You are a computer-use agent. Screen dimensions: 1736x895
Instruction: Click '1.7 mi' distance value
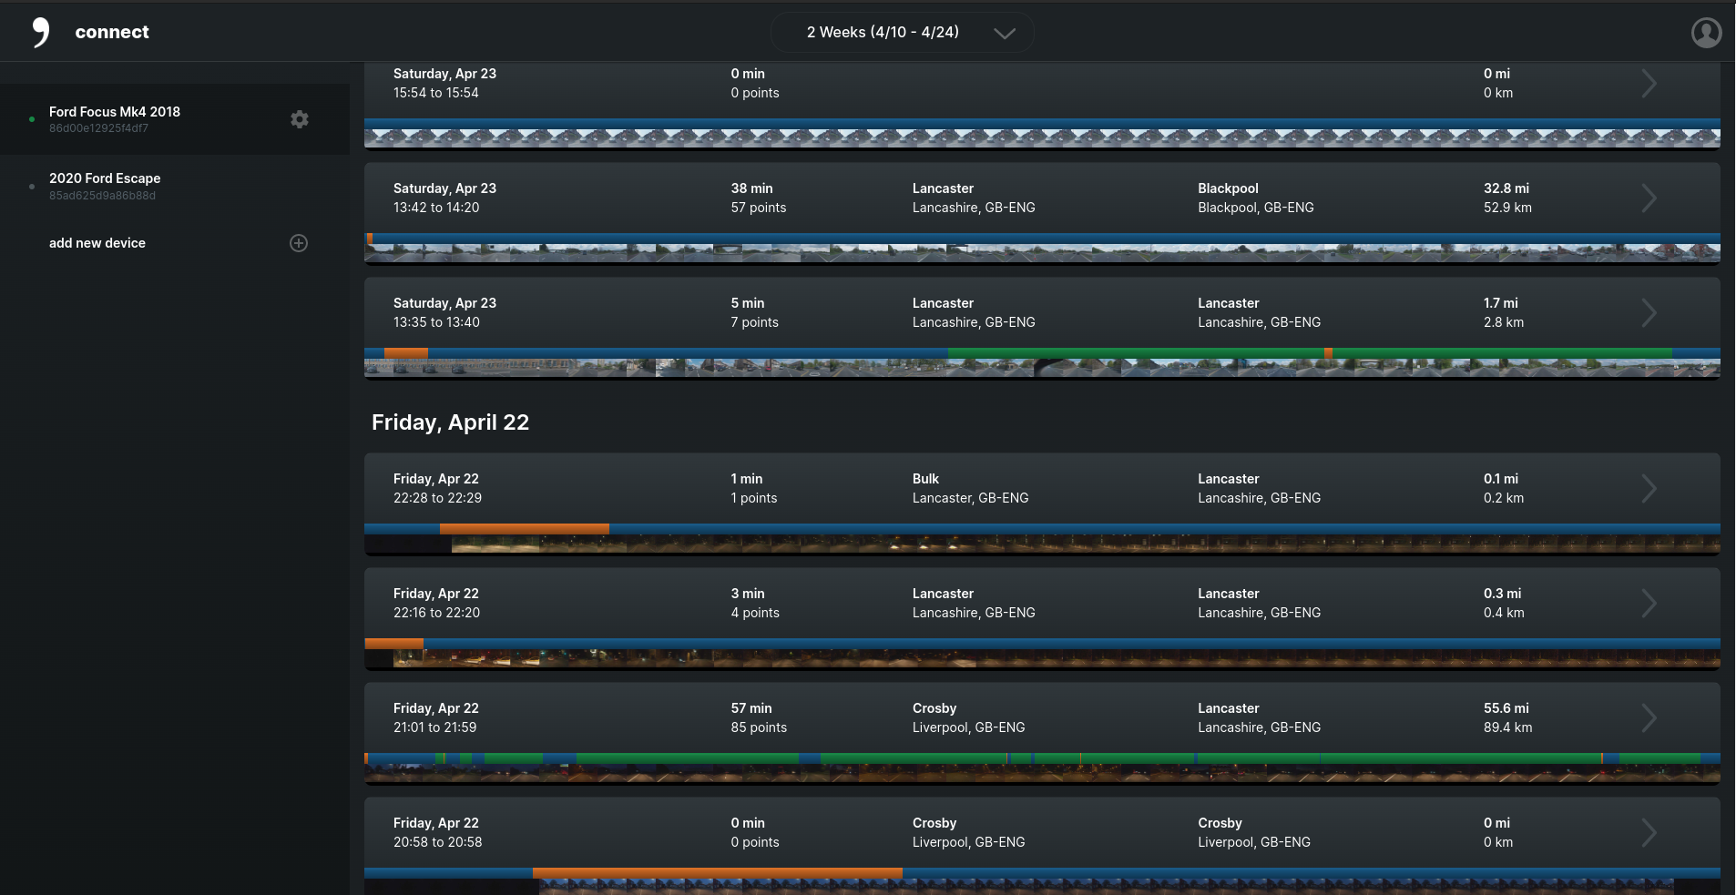1501,303
